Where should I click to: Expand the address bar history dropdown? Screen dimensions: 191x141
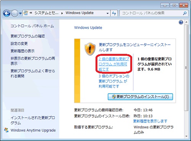[x=108, y=13]
